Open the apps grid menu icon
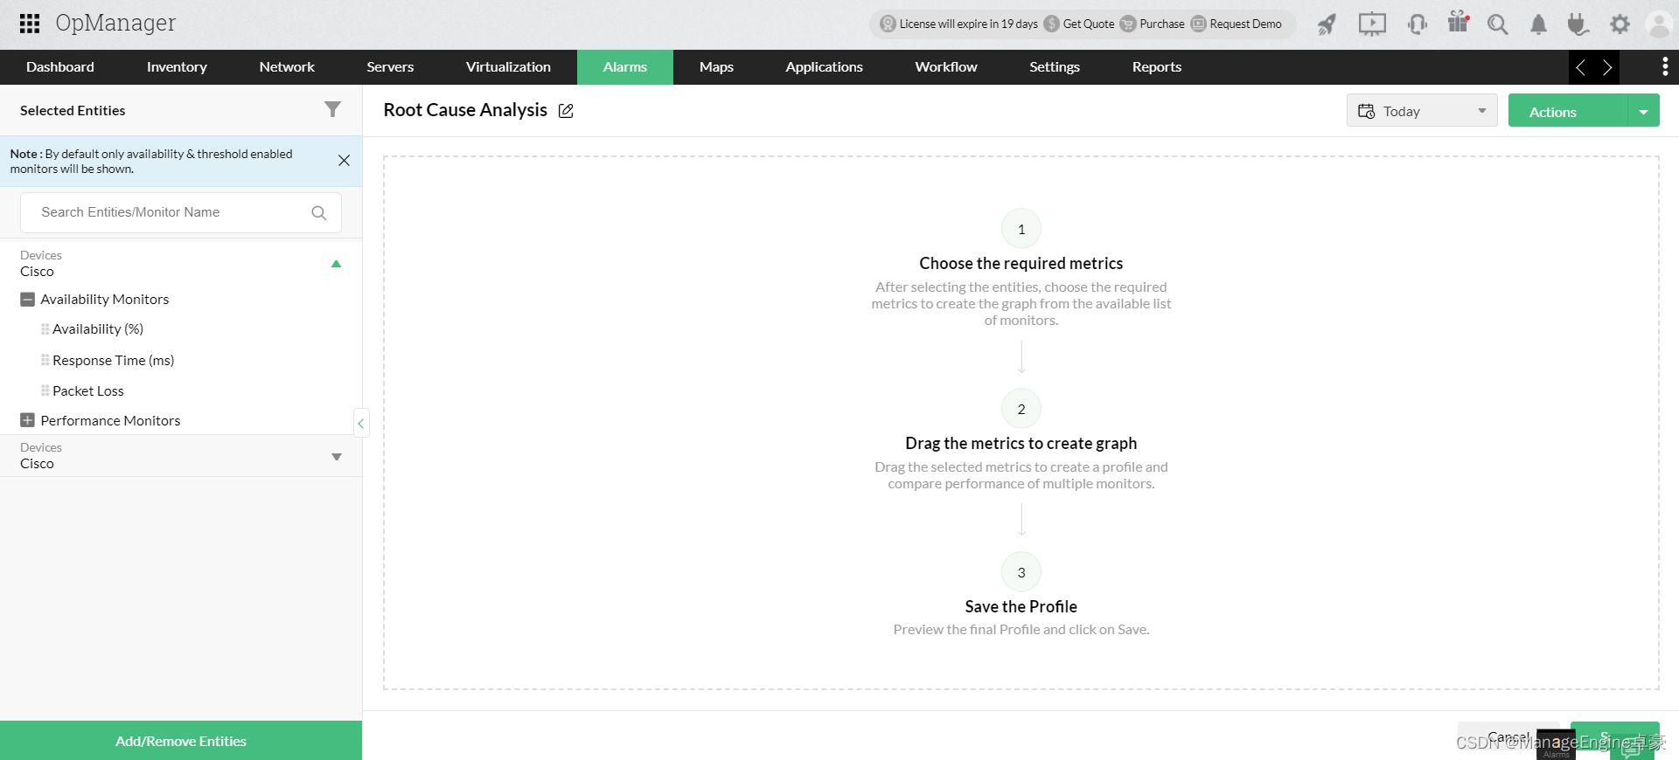The image size is (1679, 760). click(30, 24)
